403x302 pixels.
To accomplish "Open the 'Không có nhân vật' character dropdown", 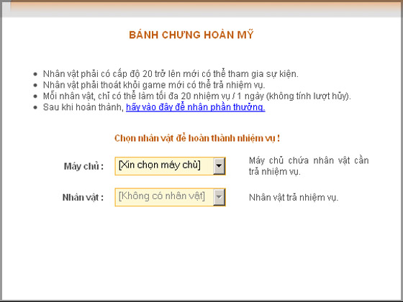I will 170,197.
